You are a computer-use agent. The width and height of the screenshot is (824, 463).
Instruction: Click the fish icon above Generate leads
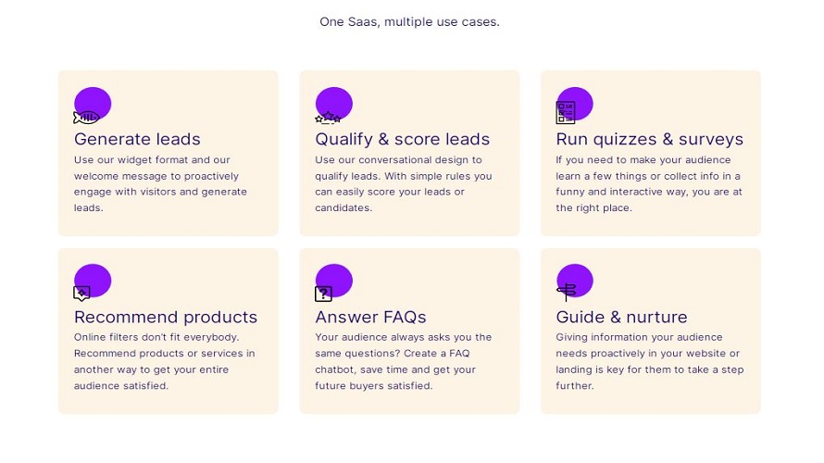pos(86,118)
